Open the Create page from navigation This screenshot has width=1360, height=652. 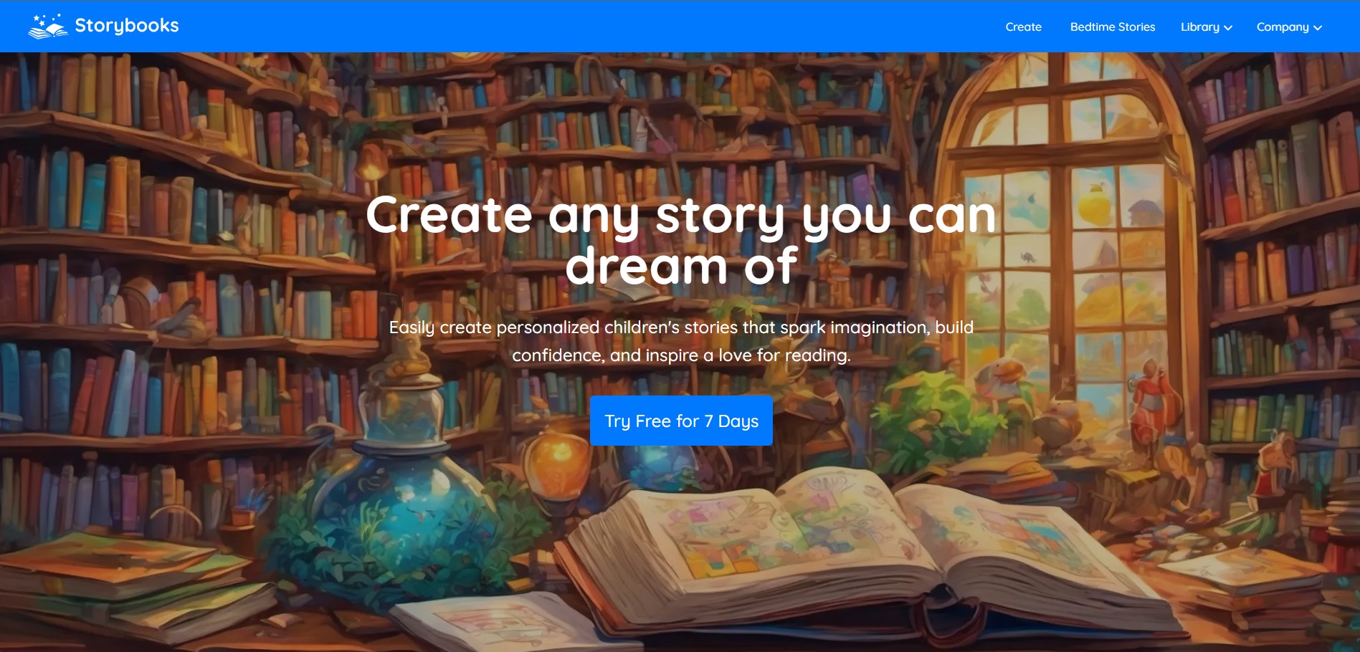(x=1023, y=27)
